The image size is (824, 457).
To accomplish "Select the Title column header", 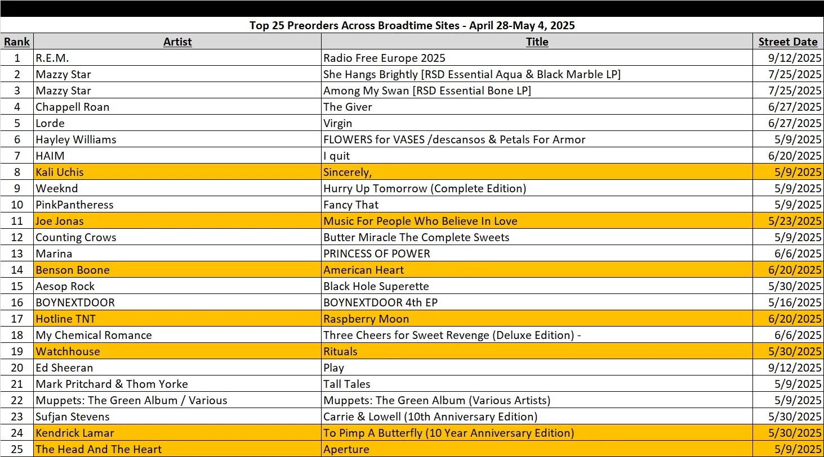I will click(x=537, y=42).
